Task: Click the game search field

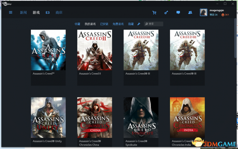Action: [x=154, y=24]
